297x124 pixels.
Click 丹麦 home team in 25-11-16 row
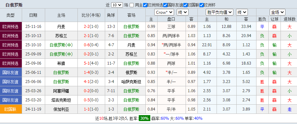click(61, 27)
